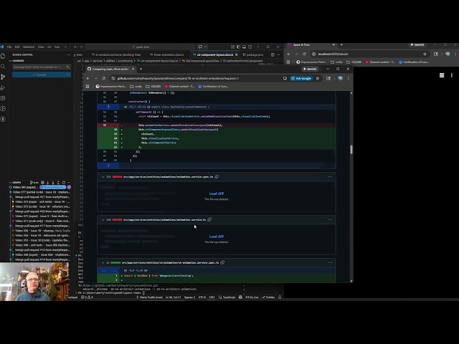The width and height of the screenshot is (459, 344).
Task: Load diff for deleted animation.service.ts
Action: (x=217, y=236)
